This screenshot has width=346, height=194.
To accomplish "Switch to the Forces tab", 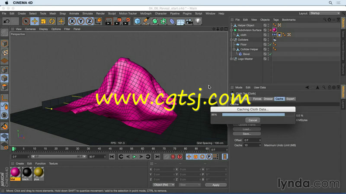I will (x=257, y=99).
